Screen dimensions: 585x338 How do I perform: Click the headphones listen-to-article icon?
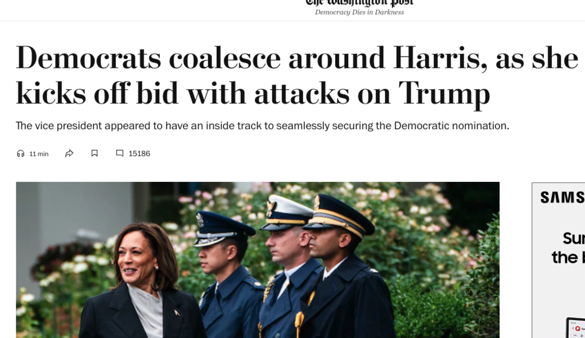[20, 153]
